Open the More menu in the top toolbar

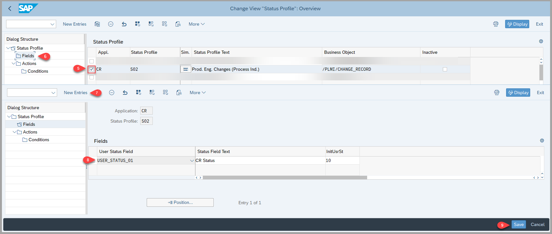[196, 24]
